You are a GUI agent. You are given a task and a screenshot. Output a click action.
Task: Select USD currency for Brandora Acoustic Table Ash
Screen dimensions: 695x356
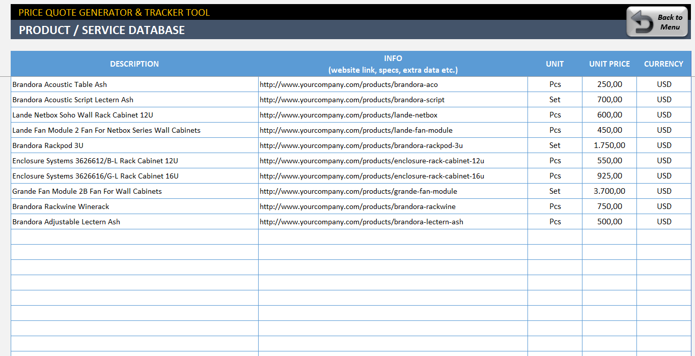(664, 84)
